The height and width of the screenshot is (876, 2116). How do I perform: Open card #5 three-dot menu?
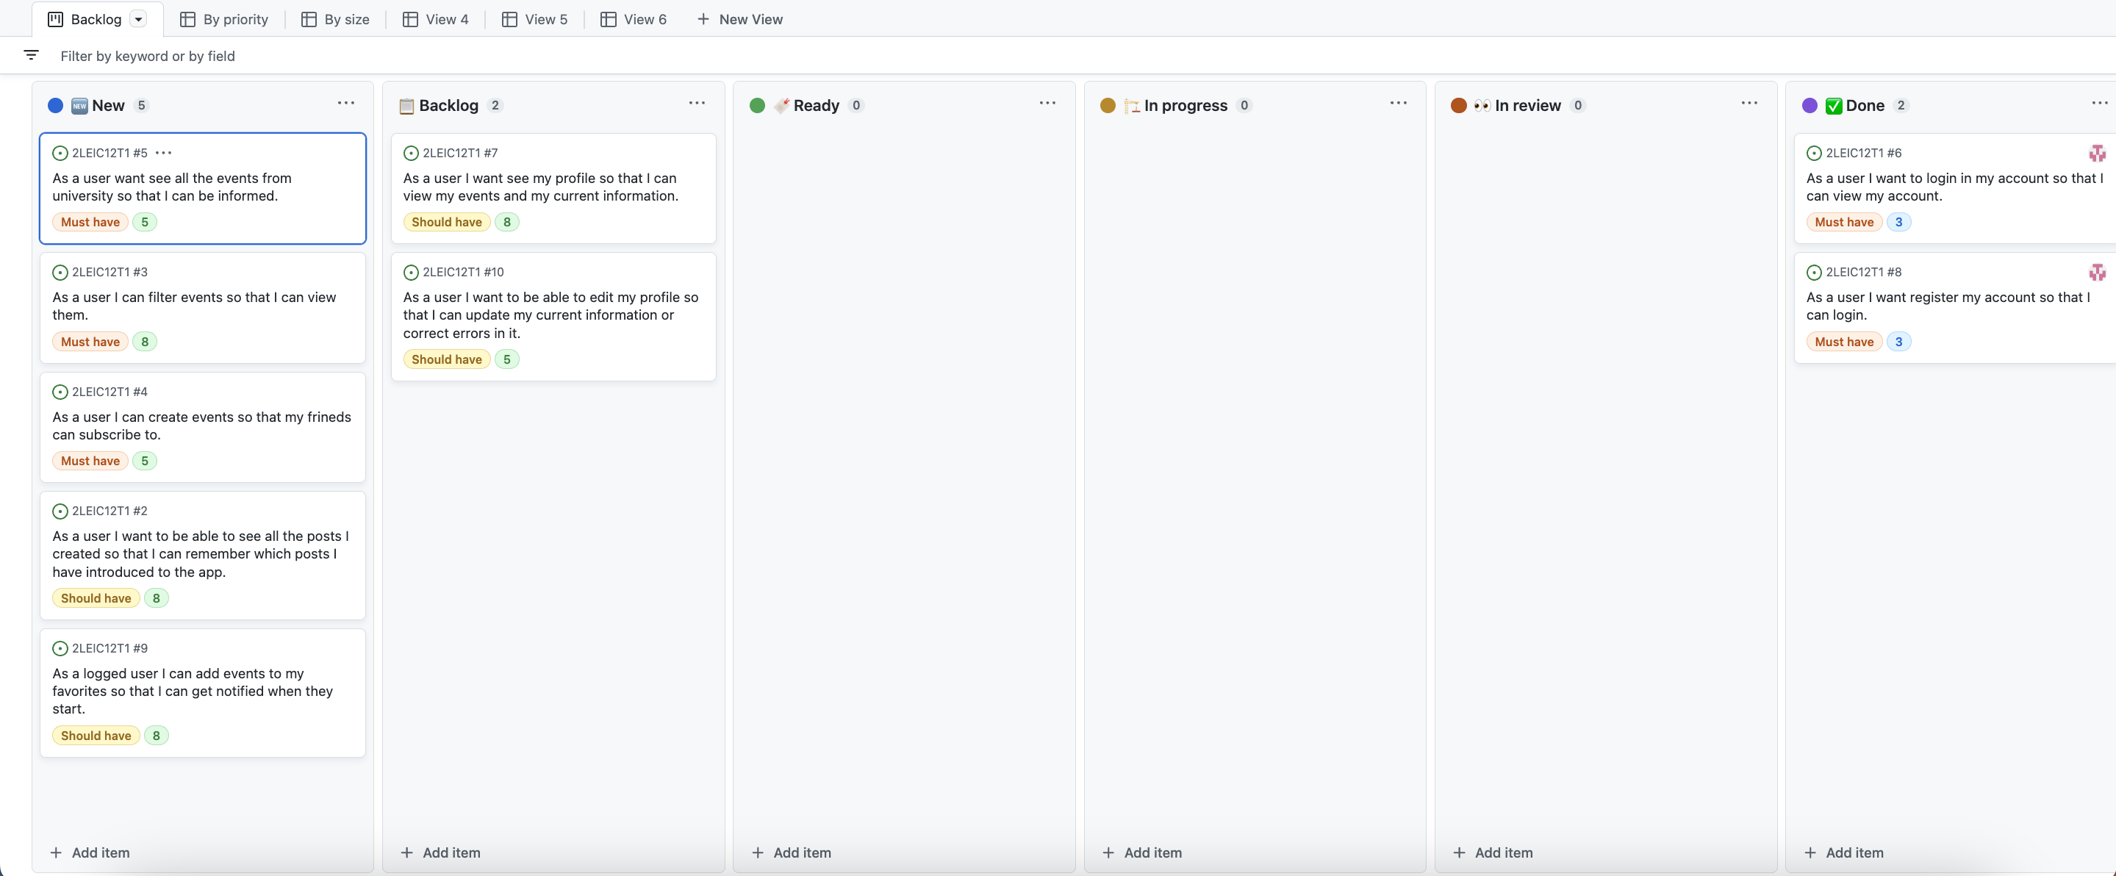click(x=163, y=153)
